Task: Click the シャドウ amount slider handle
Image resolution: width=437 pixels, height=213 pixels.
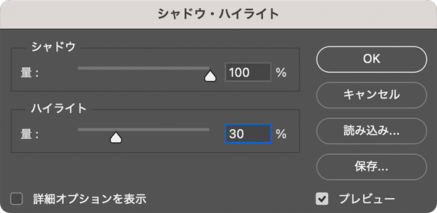Action: click(x=210, y=76)
